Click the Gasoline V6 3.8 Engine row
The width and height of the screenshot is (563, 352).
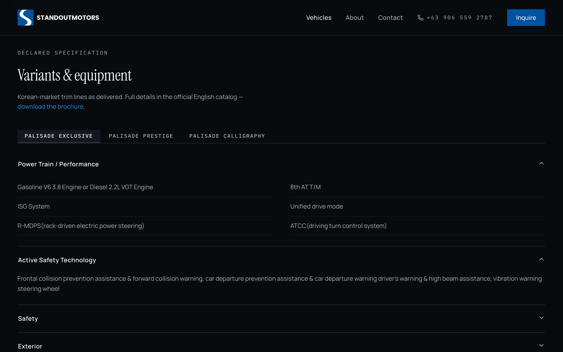click(145, 187)
